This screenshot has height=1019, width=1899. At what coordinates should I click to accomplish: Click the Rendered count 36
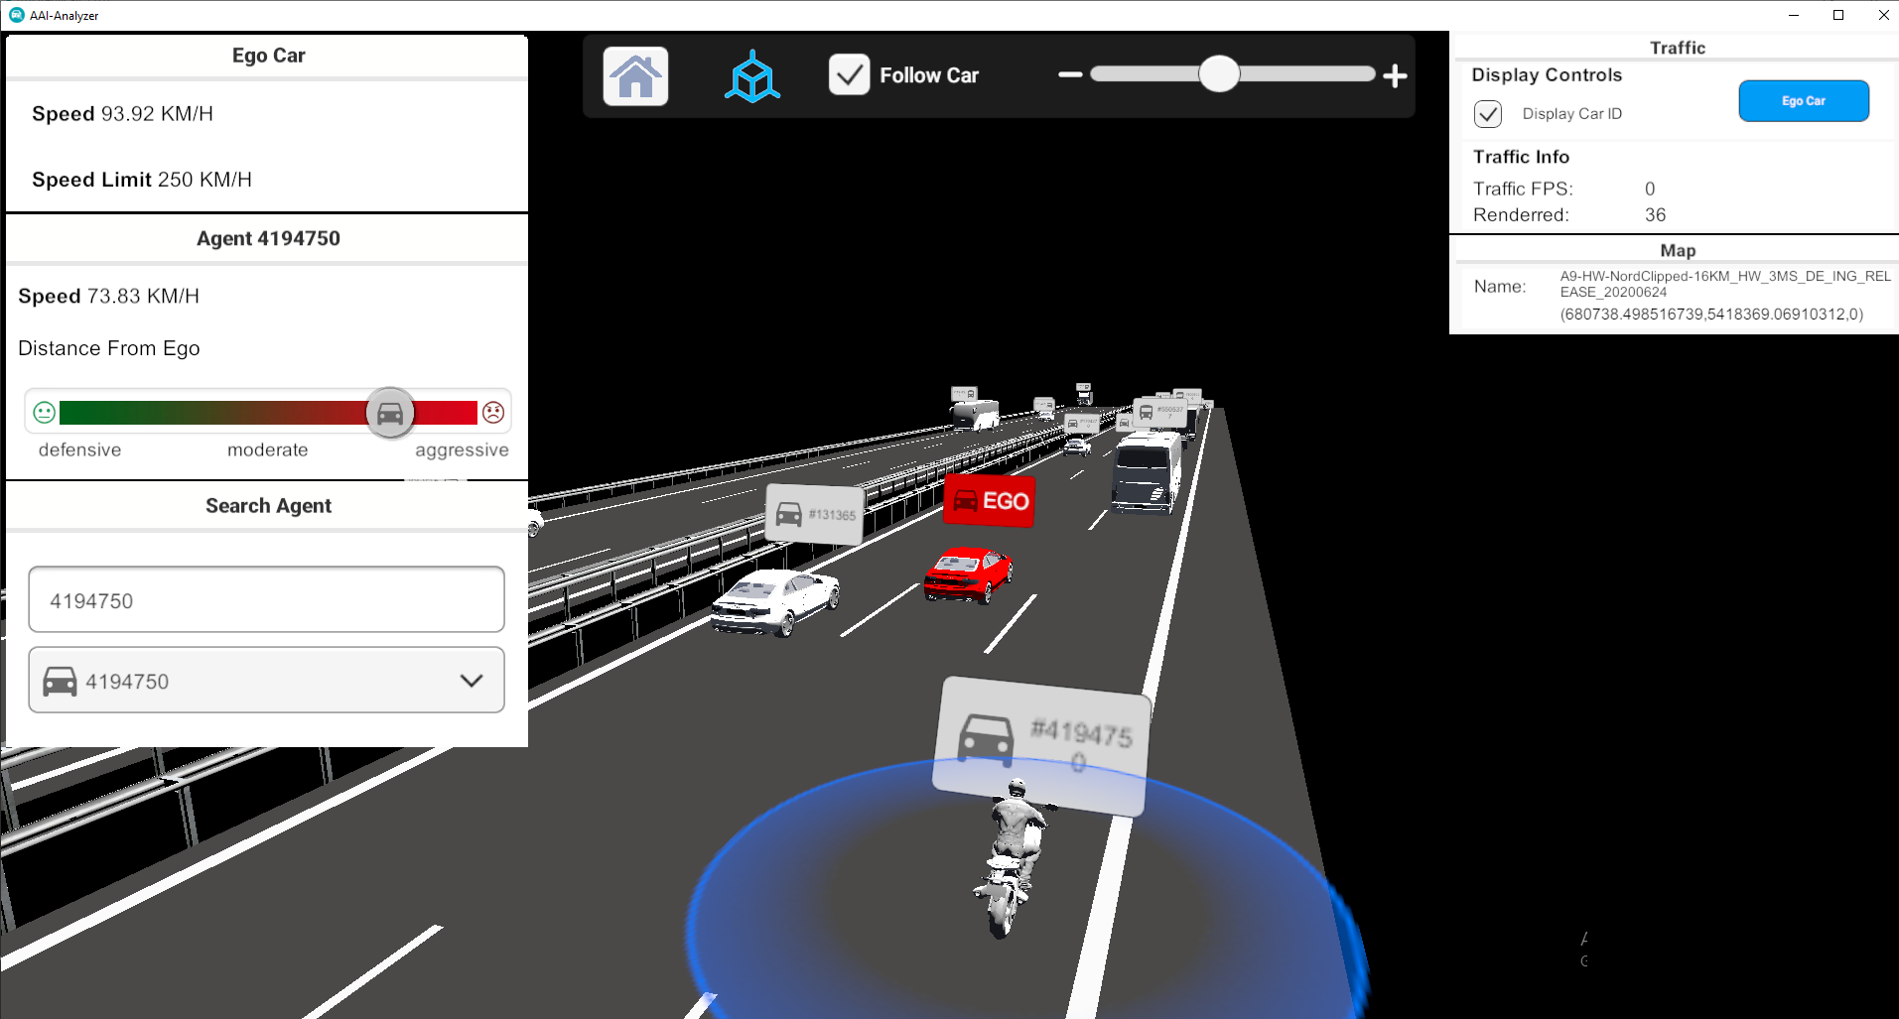pyautogui.click(x=1655, y=215)
